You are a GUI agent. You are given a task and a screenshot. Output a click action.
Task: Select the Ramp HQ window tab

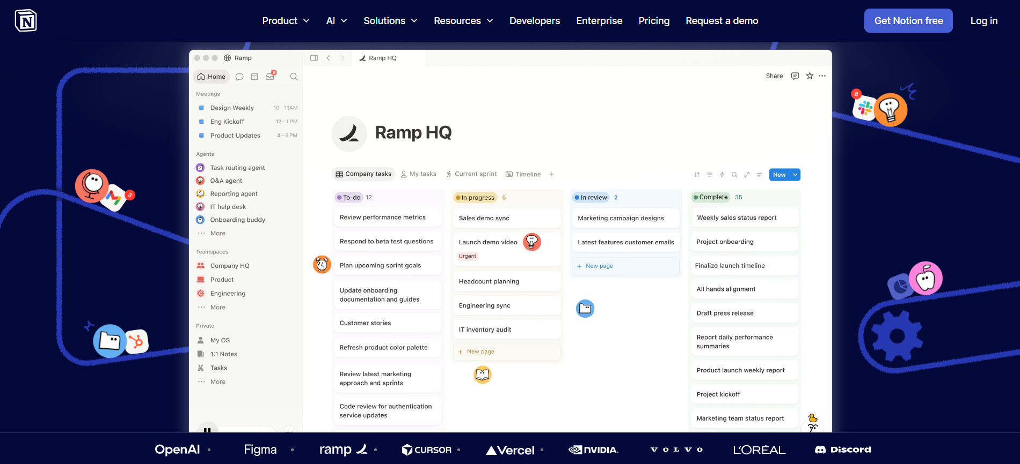point(389,58)
